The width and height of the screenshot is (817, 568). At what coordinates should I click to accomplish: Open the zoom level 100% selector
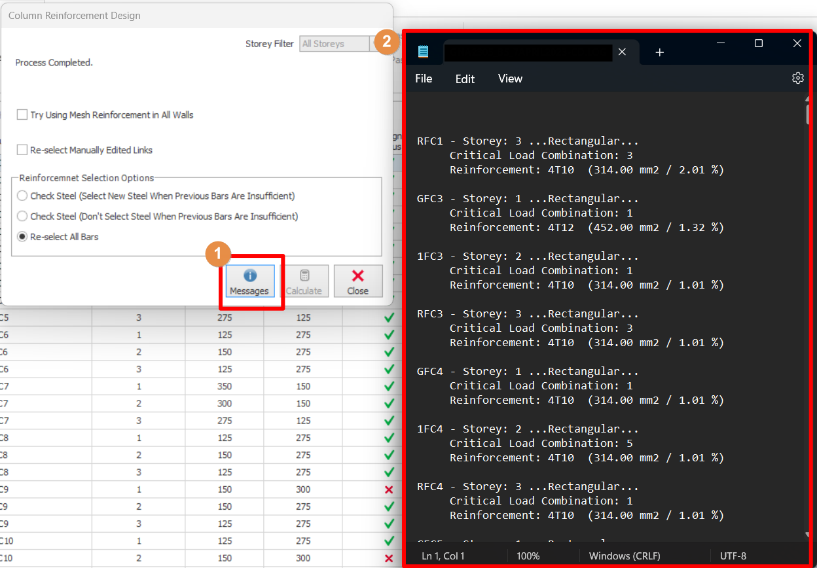[528, 556]
